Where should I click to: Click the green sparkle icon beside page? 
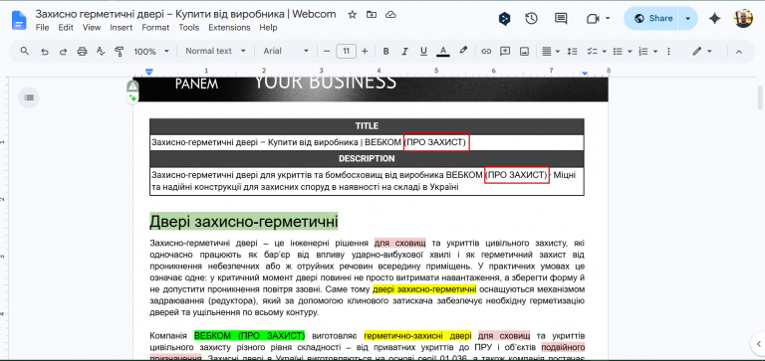[132, 98]
